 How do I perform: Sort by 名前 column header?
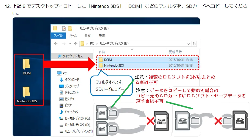[x=102, y=52]
